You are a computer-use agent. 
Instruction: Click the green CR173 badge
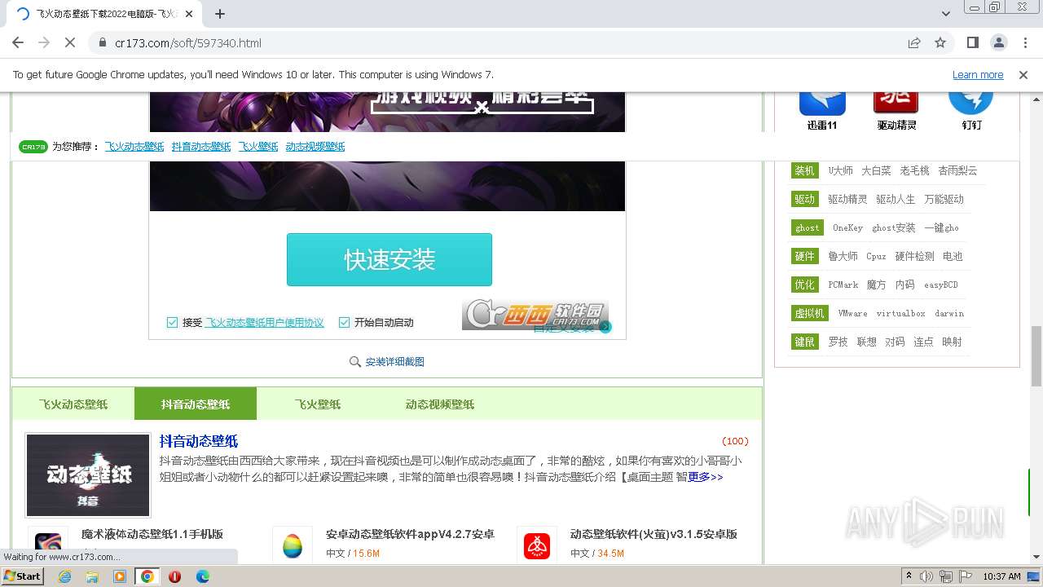(33, 147)
